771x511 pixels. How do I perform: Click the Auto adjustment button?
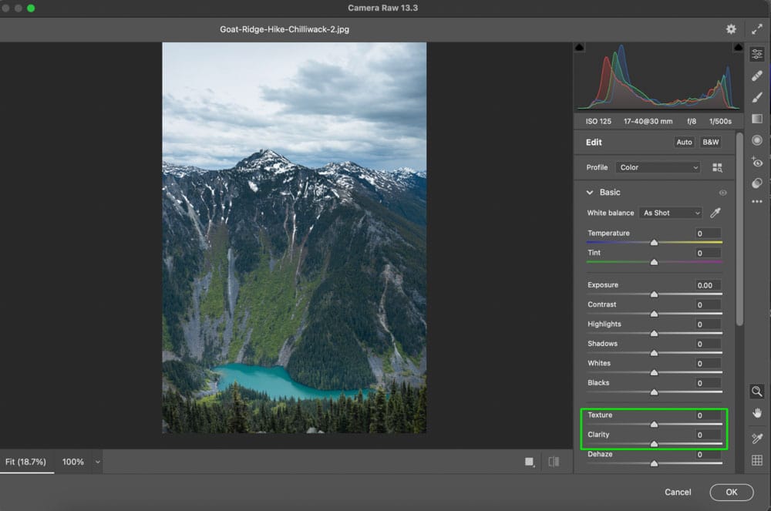click(x=684, y=143)
